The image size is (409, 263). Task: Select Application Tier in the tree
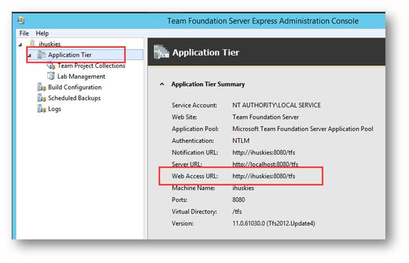click(70, 55)
